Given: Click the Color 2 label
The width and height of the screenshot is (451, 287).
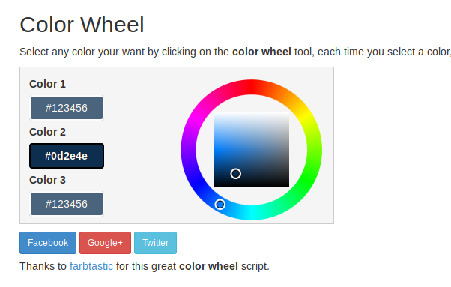Looking at the screenshot, I should [x=47, y=132].
